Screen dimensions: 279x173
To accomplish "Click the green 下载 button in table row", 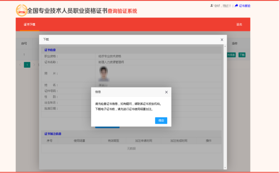I will pyautogui.click(x=242, y=55).
